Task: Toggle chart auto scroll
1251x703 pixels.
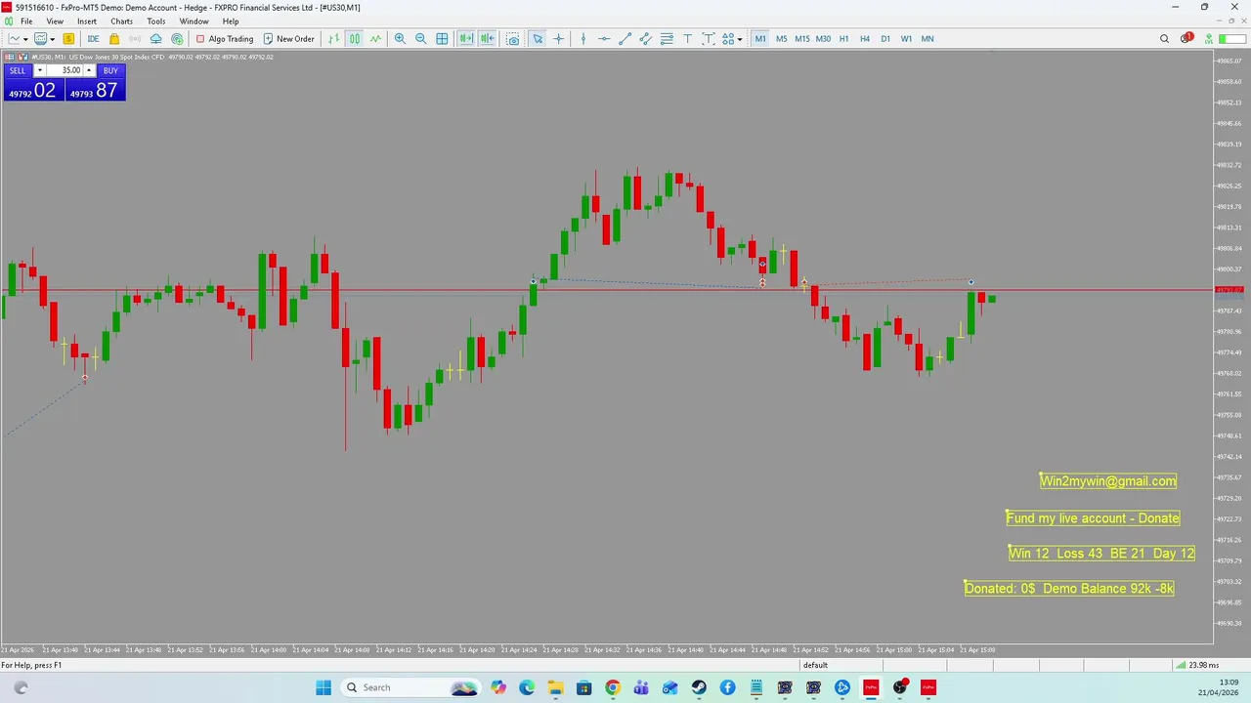Action: pyautogui.click(x=466, y=39)
